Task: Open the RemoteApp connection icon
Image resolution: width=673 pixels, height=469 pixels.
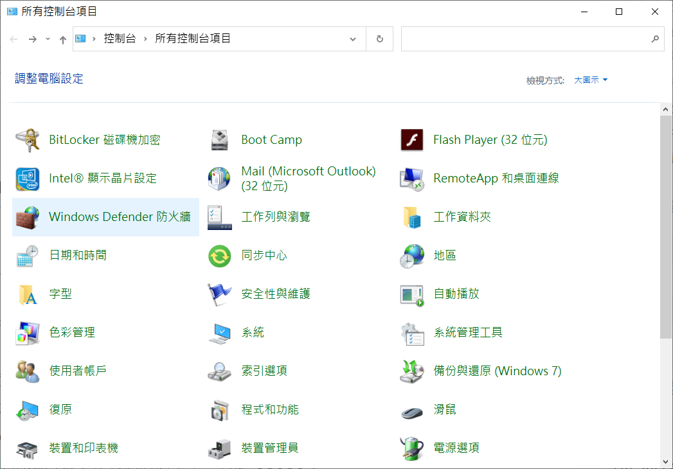Action: pos(412,179)
